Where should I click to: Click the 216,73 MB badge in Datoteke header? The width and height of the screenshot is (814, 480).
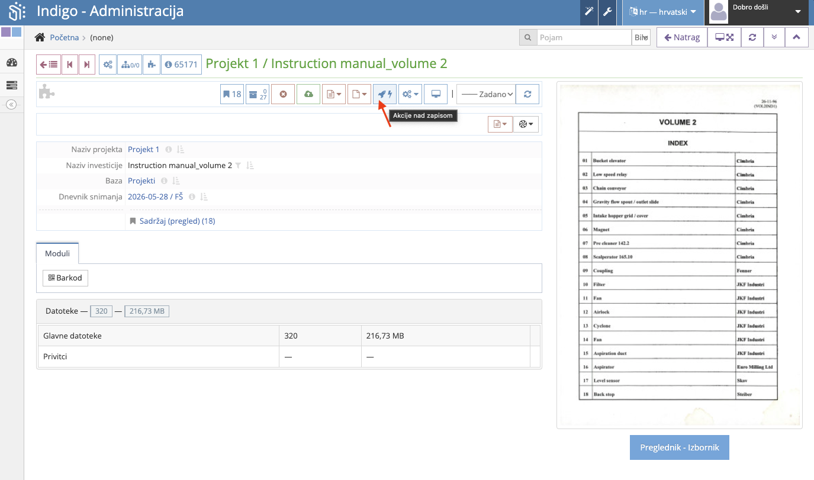pos(147,311)
